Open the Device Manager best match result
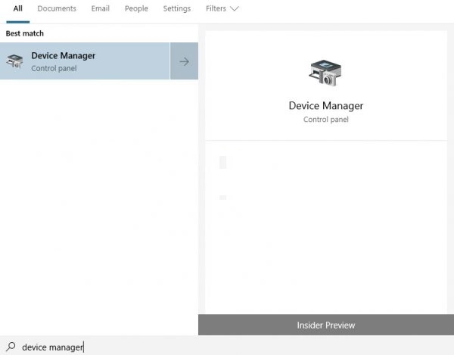Image resolution: width=454 pixels, height=355 pixels. click(85, 61)
